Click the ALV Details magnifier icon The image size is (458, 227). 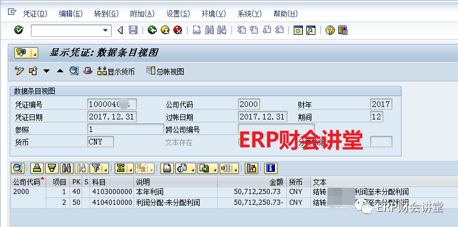point(17,168)
